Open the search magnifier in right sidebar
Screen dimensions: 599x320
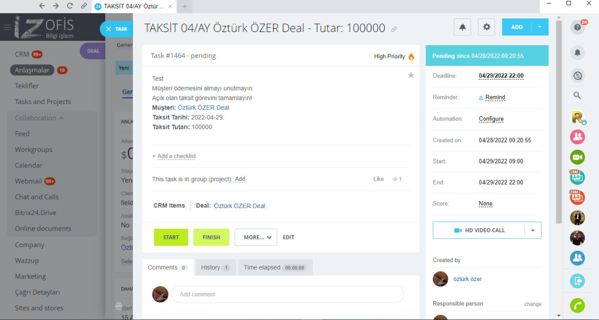(x=577, y=96)
